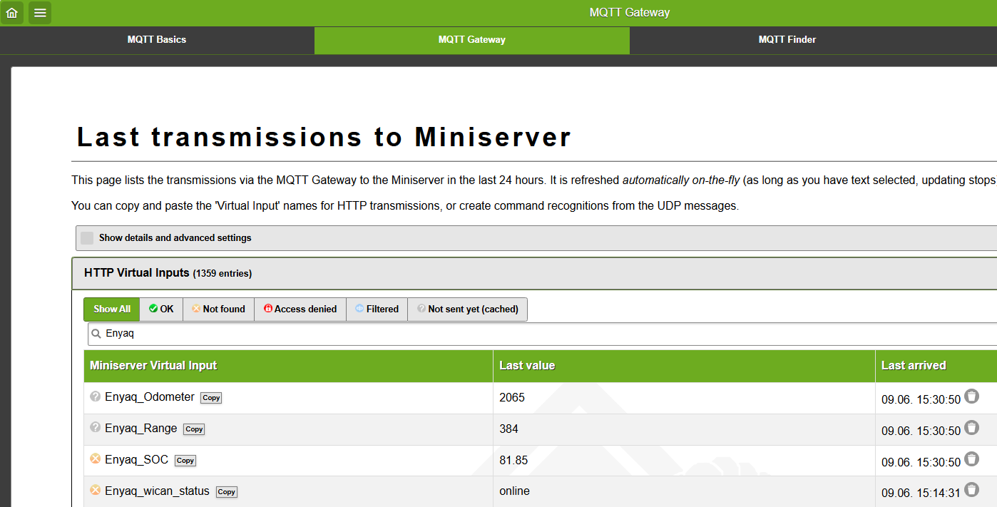Collapse the HTTP Virtual Inputs section
997x507 pixels.
point(534,273)
